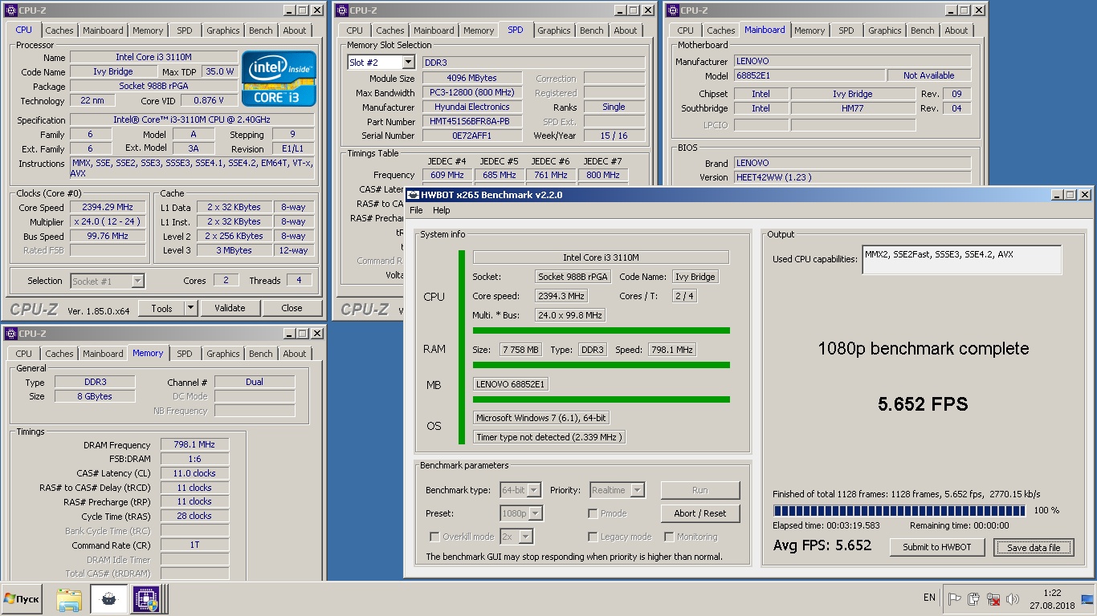
Task: Click the Show Desktop button in the tray corner
Action: click(1089, 599)
